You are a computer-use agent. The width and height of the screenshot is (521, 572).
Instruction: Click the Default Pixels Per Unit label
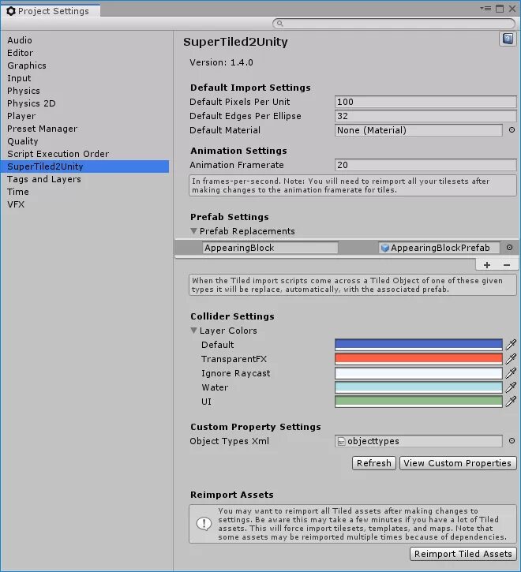click(x=239, y=102)
